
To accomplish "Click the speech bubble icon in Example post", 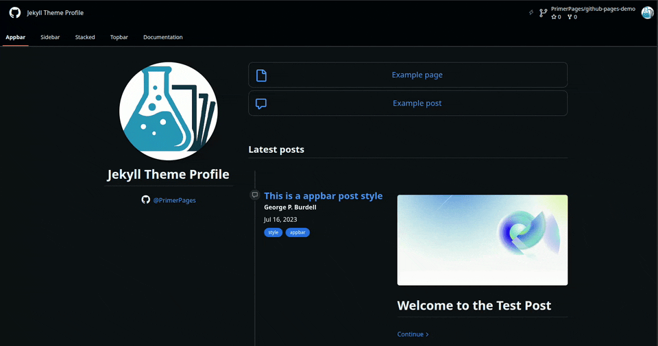I will (261, 103).
